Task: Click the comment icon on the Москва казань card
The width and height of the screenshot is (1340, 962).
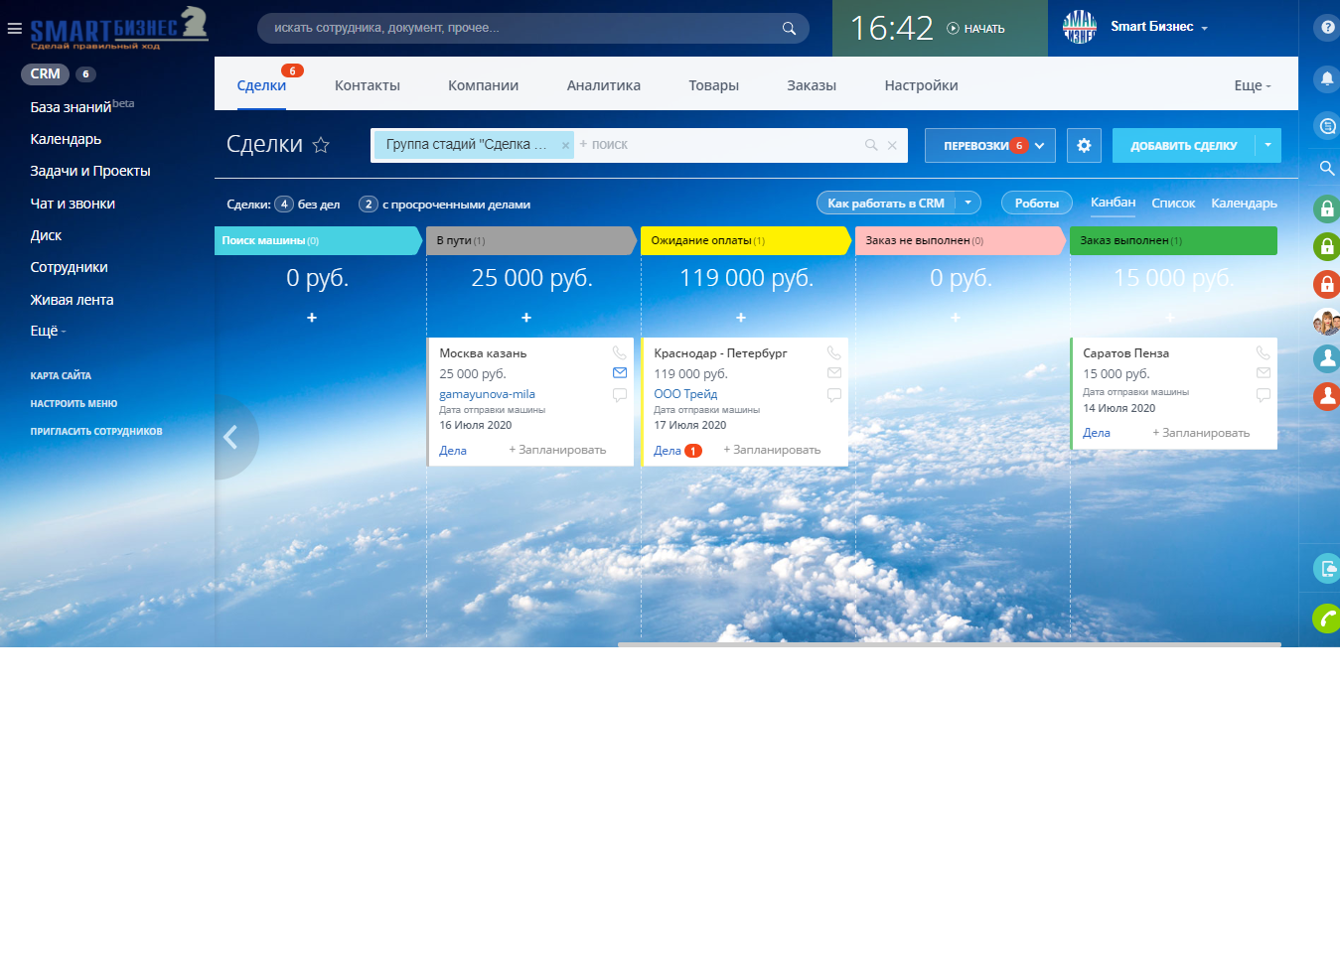Action: pyautogui.click(x=619, y=395)
